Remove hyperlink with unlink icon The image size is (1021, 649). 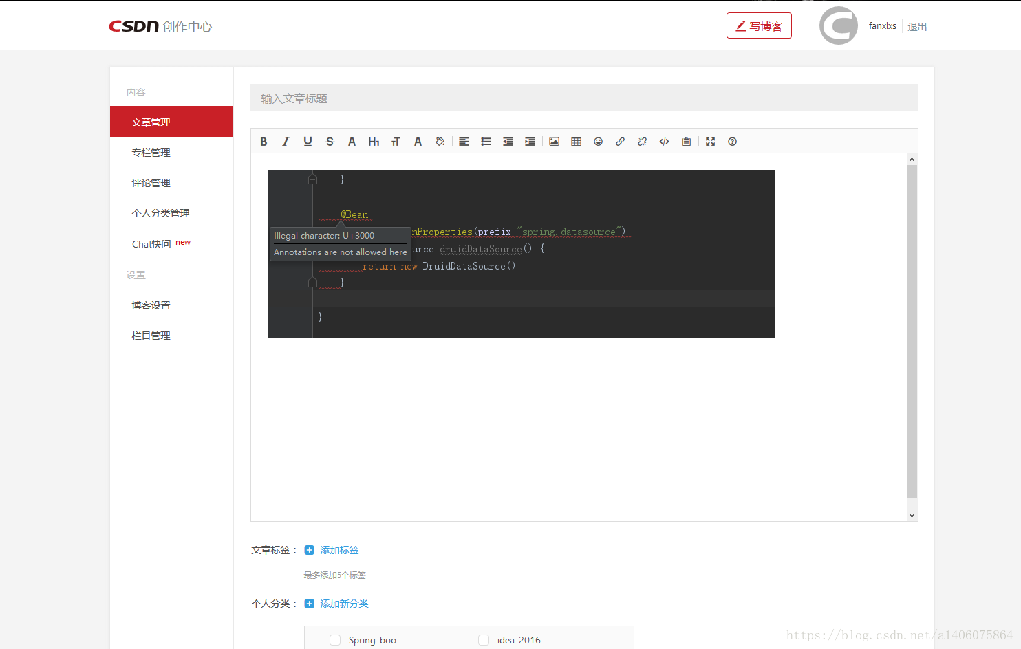point(643,142)
